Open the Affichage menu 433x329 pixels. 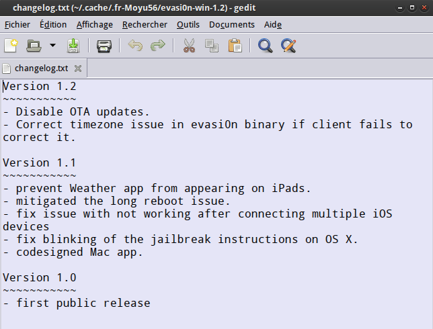coord(94,25)
